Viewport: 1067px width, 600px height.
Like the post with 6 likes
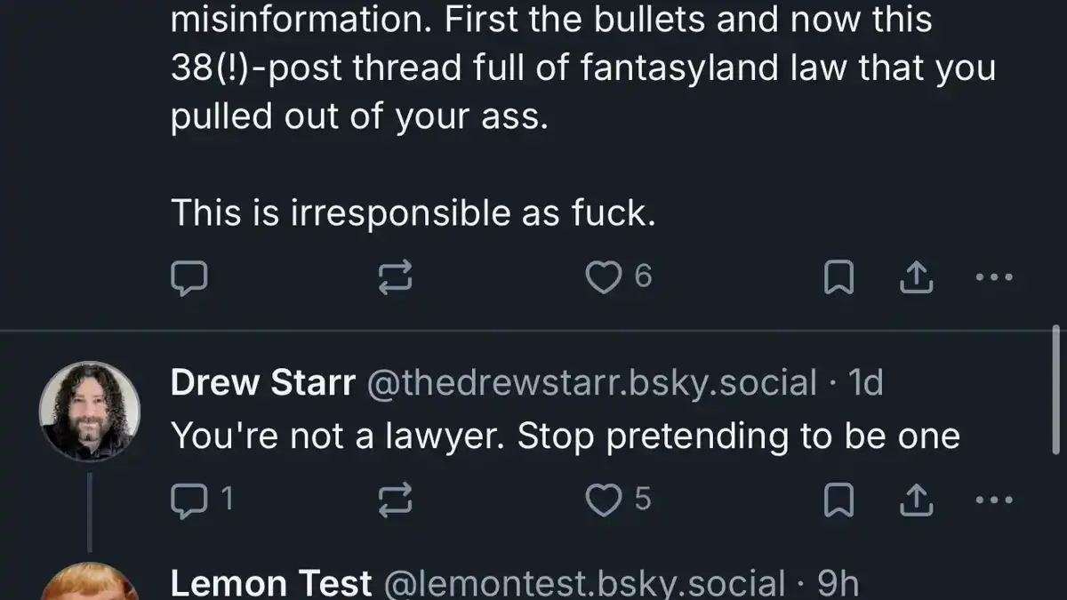pos(619,277)
